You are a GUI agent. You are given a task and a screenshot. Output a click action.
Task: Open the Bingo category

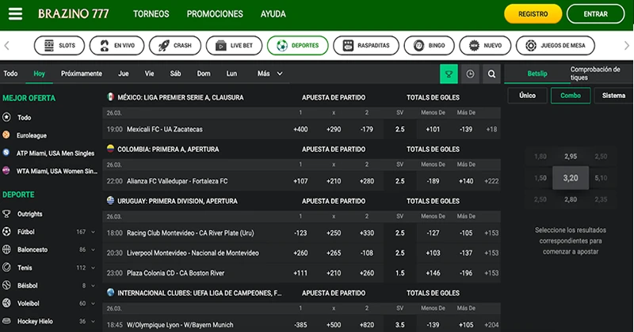point(429,46)
